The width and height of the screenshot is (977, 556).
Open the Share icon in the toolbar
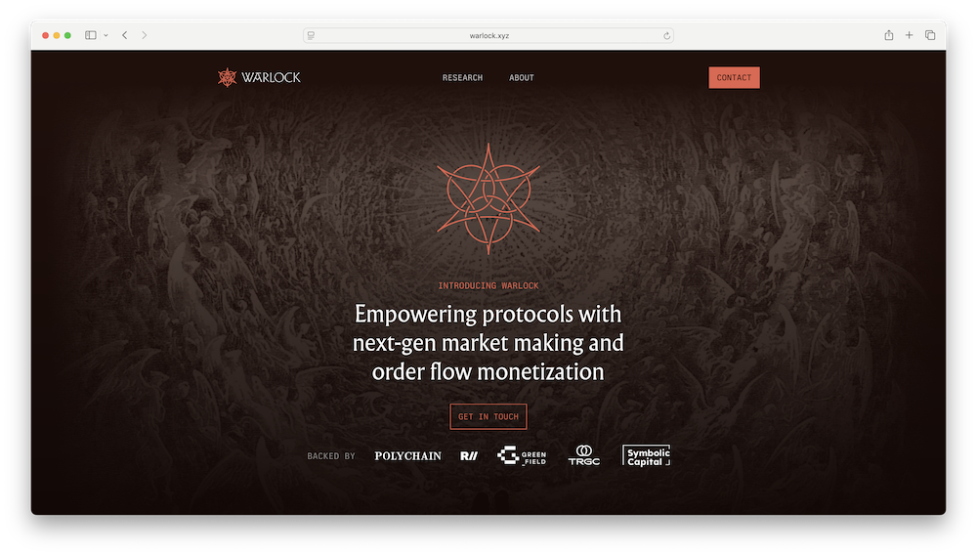[888, 35]
